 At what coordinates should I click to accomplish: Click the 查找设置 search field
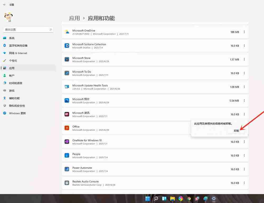tap(28, 29)
